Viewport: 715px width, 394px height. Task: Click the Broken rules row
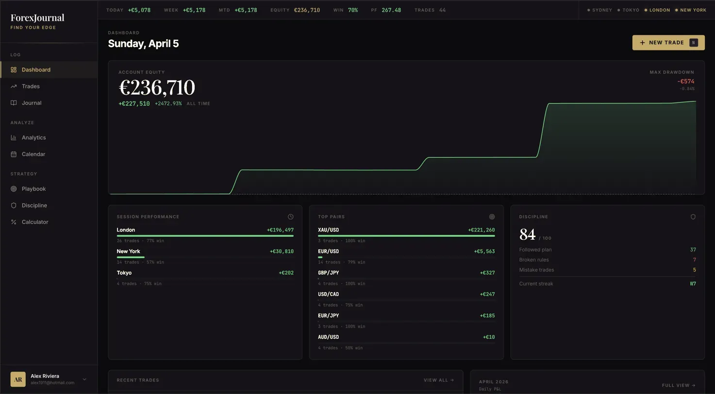click(x=607, y=260)
